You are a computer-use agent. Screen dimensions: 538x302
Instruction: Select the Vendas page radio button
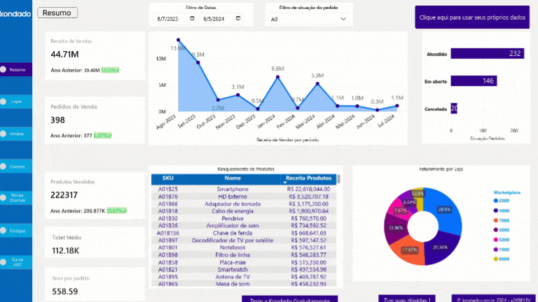pos(4,134)
